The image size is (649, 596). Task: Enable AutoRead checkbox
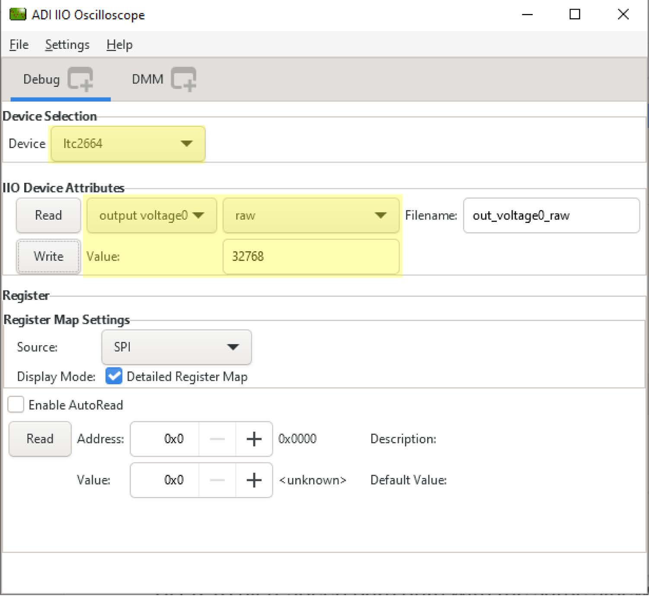click(16, 405)
